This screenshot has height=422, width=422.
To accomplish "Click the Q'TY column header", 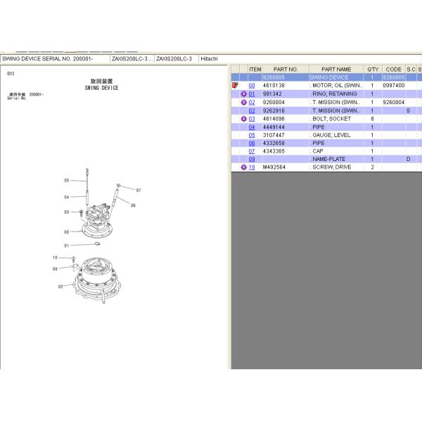I will [372, 69].
